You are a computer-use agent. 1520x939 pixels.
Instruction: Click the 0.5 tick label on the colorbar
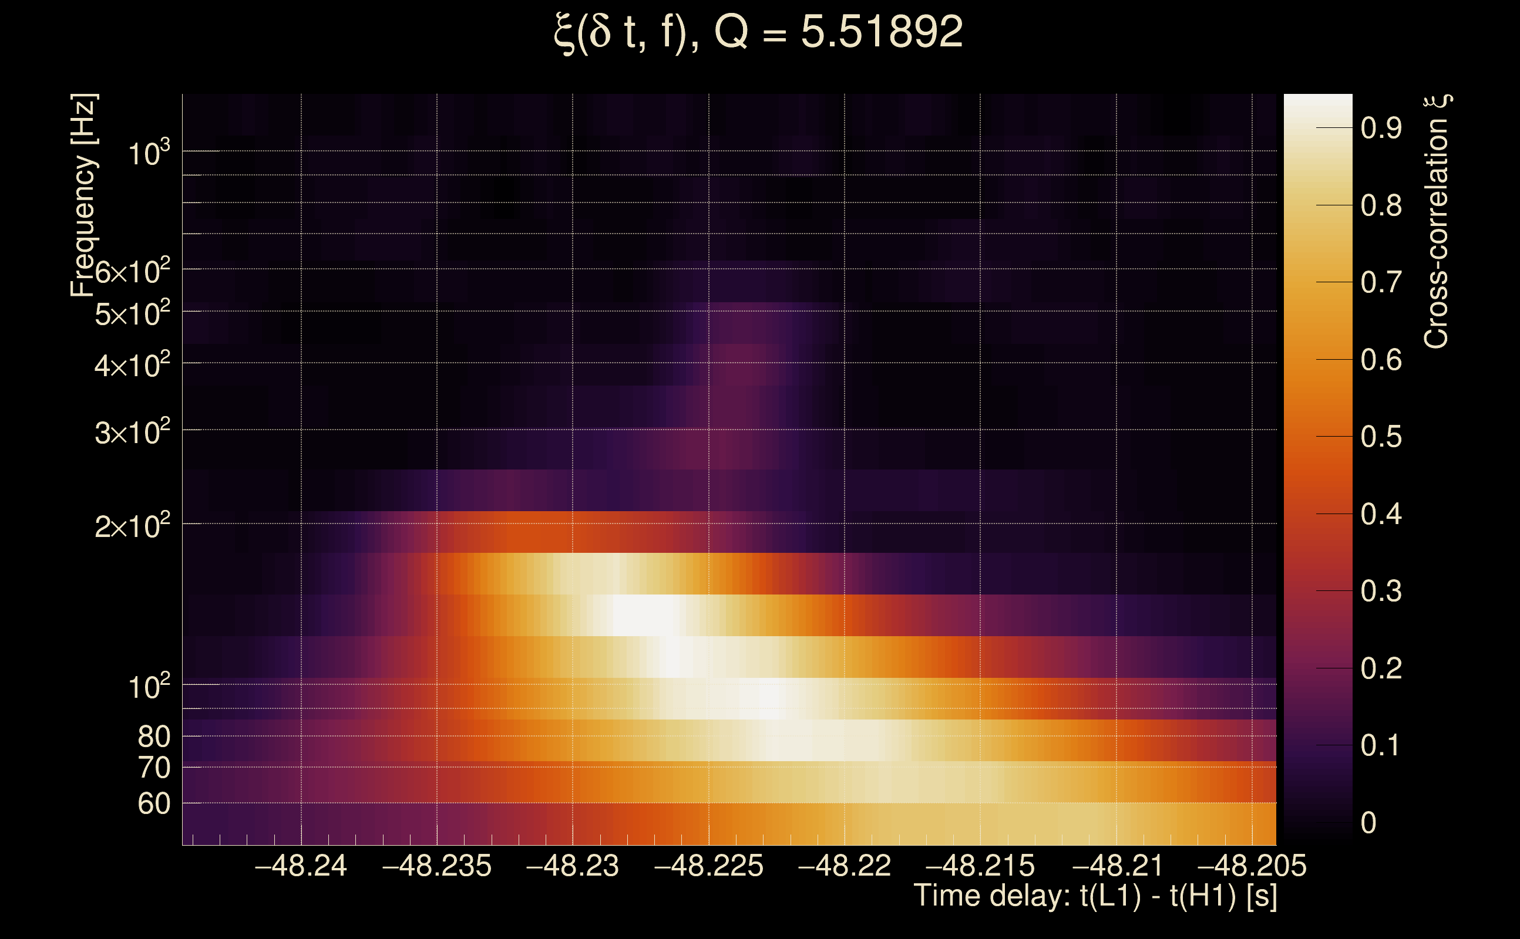click(1381, 437)
